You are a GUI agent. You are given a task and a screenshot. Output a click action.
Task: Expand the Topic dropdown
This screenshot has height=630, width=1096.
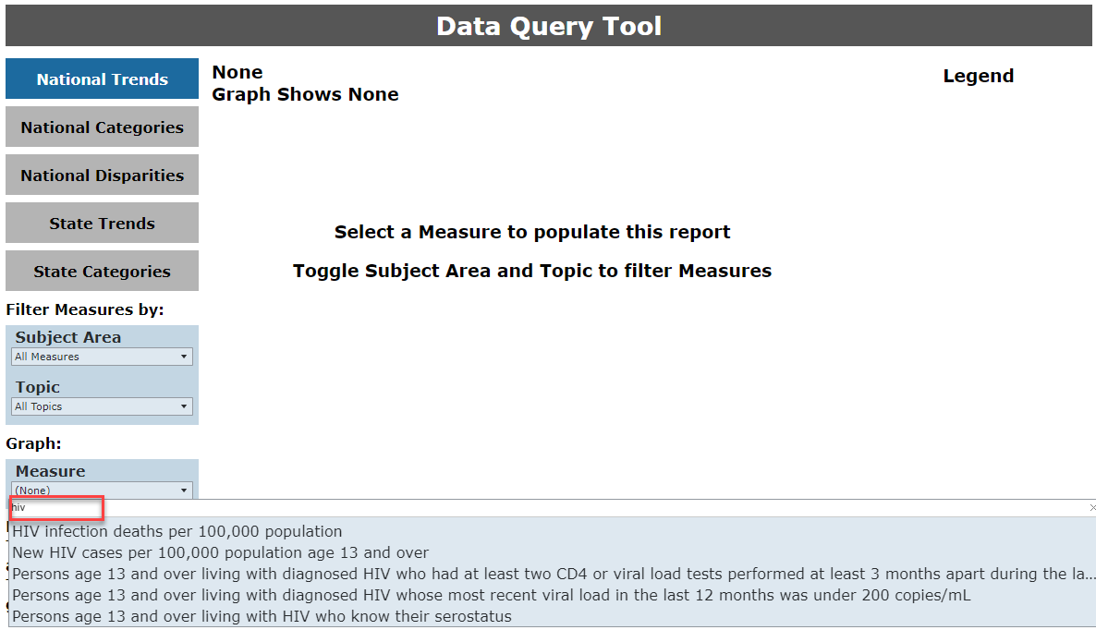(x=102, y=406)
